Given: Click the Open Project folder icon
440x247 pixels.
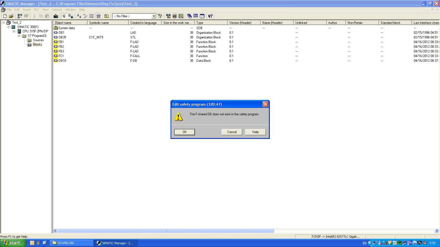Looking at the screenshot, I should coord(11,16).
